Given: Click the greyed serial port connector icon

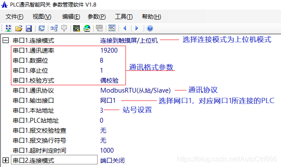Looking at the screenshot, I should point(64,28).
